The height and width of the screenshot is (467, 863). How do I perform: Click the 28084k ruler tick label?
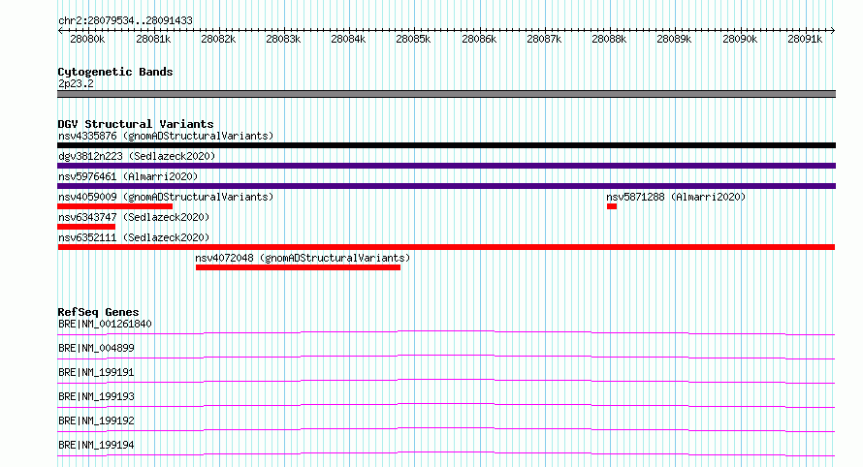348,39
